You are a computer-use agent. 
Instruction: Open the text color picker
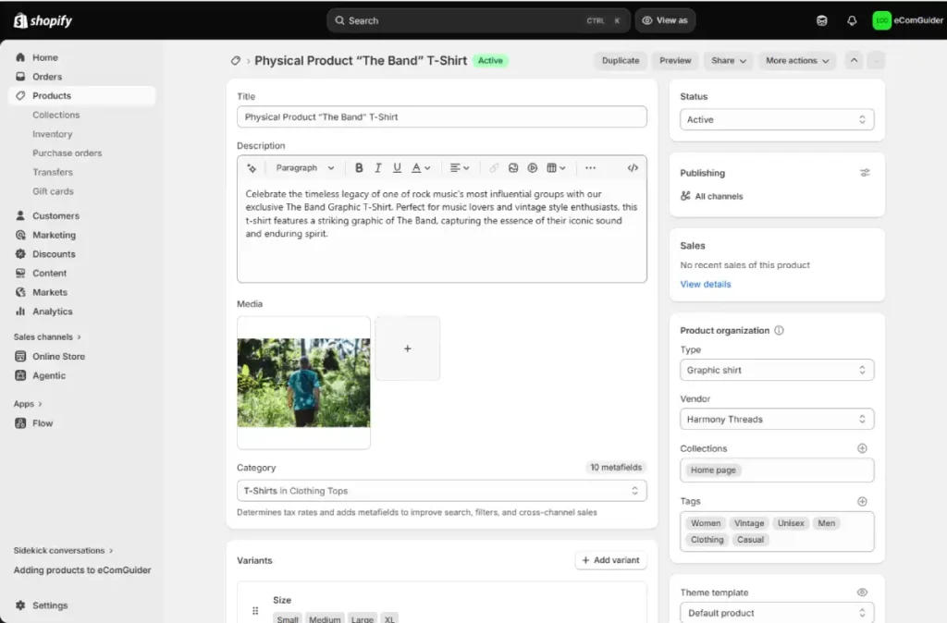421,168
